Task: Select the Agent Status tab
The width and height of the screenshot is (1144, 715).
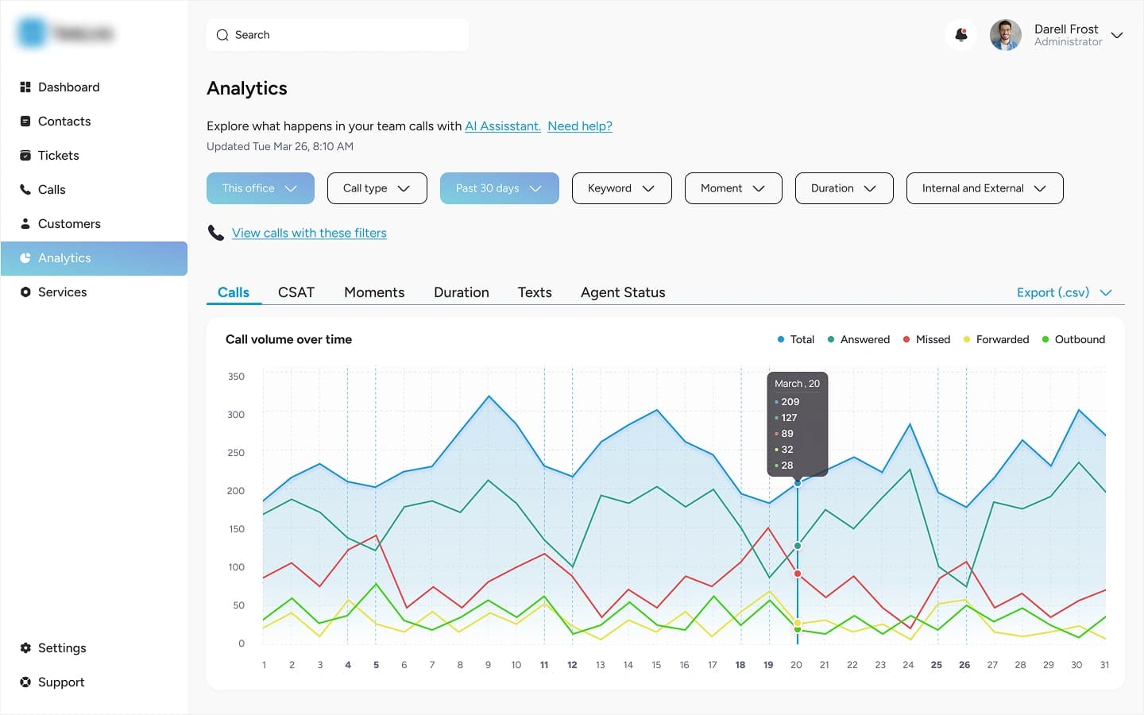Action: point(623,292)
